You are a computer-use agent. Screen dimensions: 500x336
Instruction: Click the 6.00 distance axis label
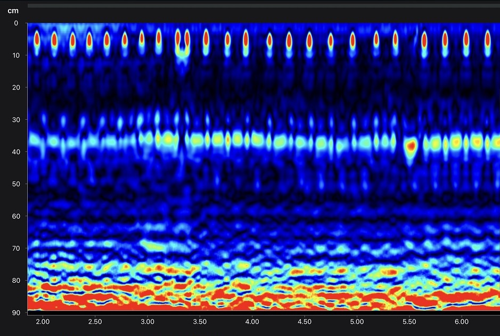pyautogui.click(x=462, y=322)
